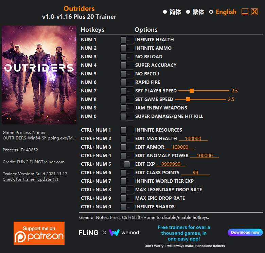Toggle Edit Armor switch
Screen dimensions: 265x253
127,147
